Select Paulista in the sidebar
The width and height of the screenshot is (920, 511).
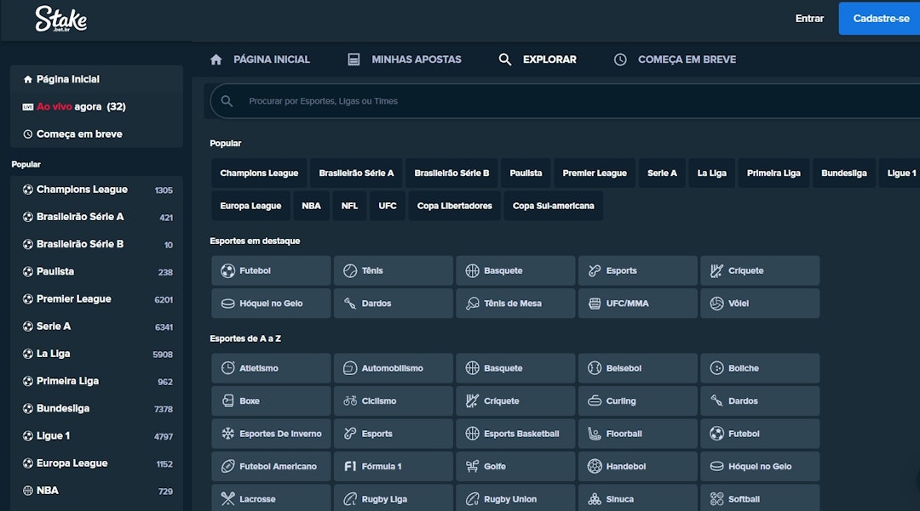[x=97, y=271]
